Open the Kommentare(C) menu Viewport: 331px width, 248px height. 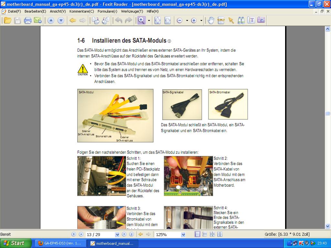pos(82,11)
